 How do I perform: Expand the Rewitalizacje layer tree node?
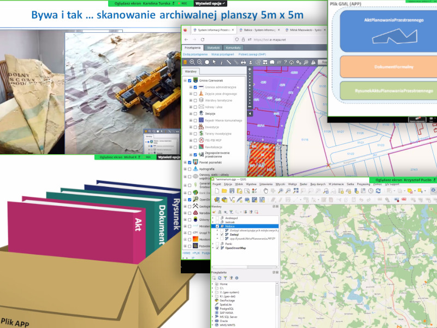pos(191,147)
